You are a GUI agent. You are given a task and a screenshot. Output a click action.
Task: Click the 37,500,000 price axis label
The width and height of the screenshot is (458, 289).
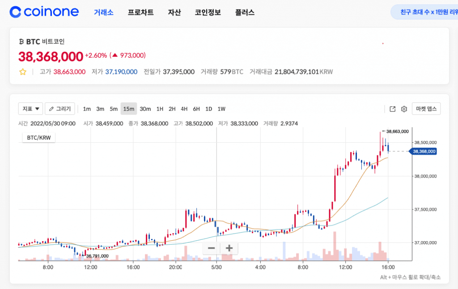(426, 209)
